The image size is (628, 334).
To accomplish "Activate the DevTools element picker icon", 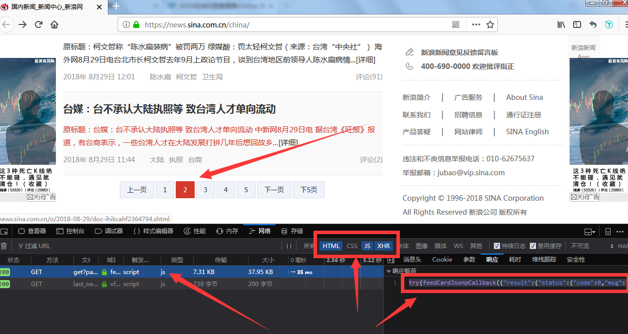I will 4,231.
